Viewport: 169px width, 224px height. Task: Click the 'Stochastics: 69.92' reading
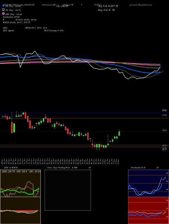pyautogui.click(x=11, y=17)
